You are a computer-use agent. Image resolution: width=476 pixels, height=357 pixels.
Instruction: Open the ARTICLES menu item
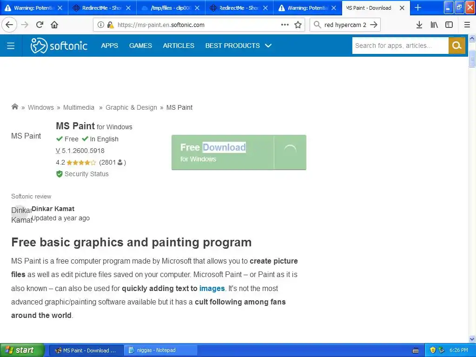(178, 46)
